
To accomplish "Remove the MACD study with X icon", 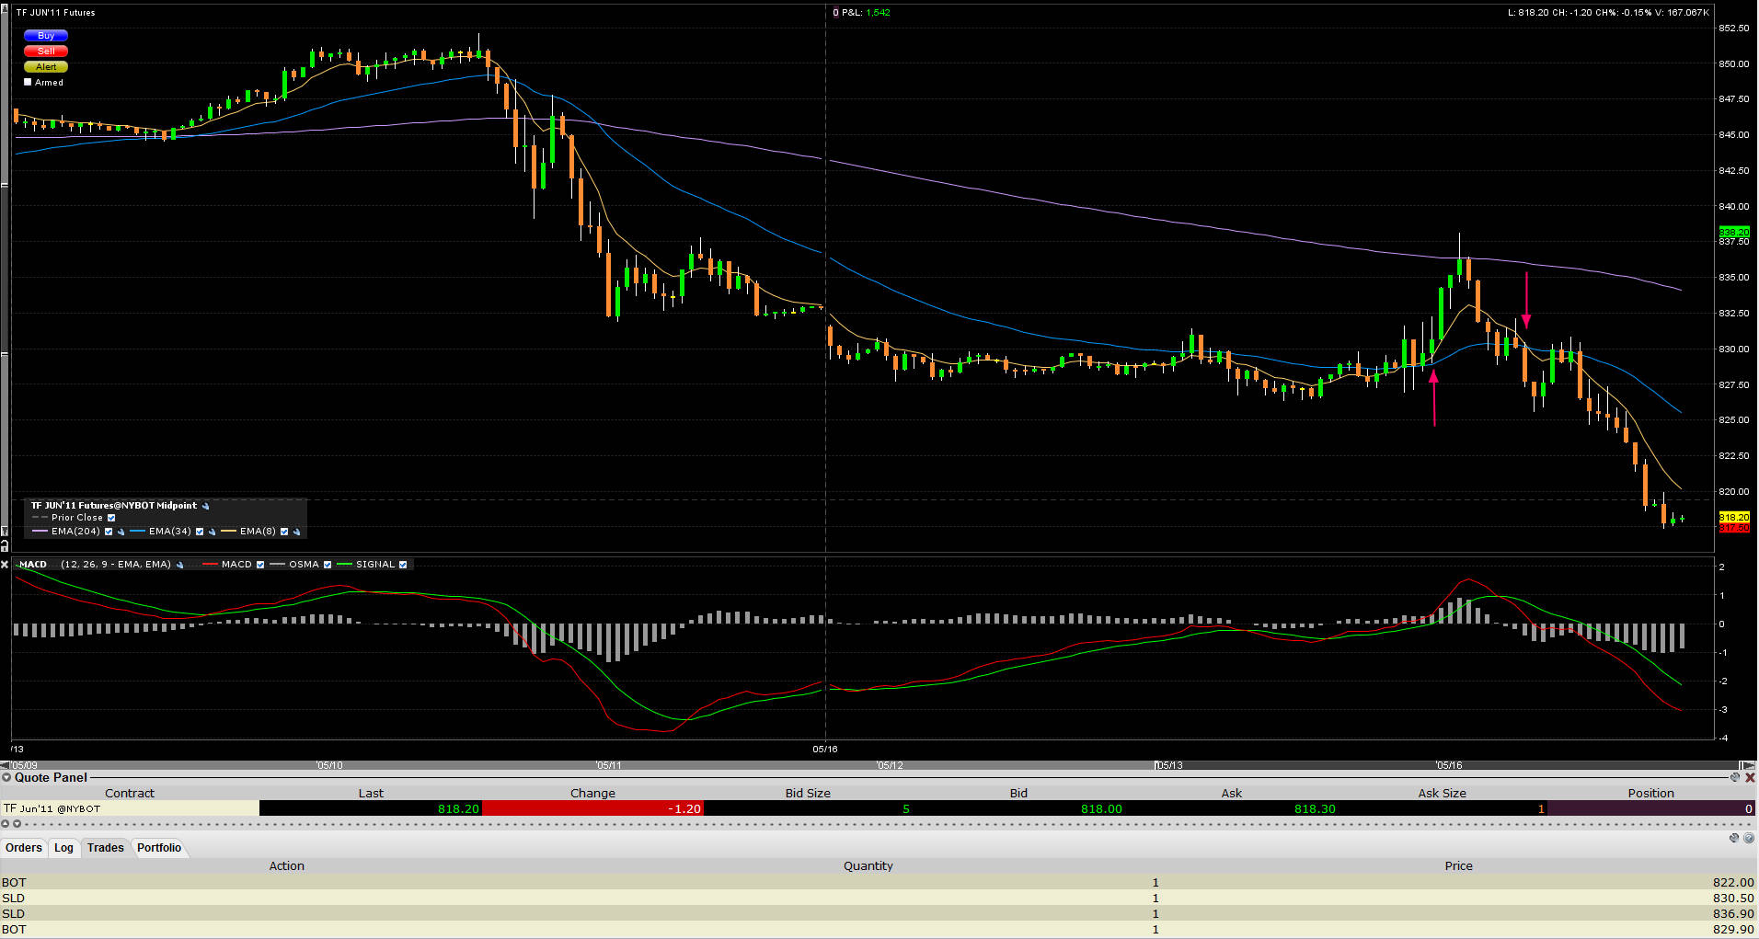I will [6, 565].
